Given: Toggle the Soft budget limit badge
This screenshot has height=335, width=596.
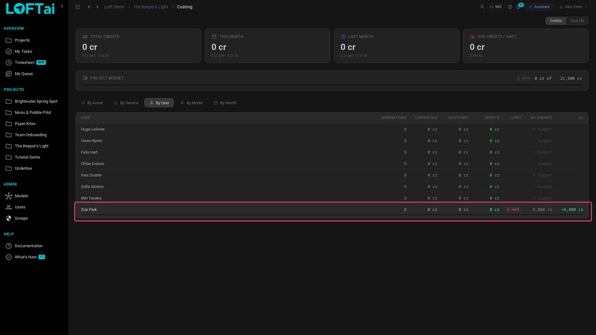Looking at the screenshot, I should click(523, 78).
